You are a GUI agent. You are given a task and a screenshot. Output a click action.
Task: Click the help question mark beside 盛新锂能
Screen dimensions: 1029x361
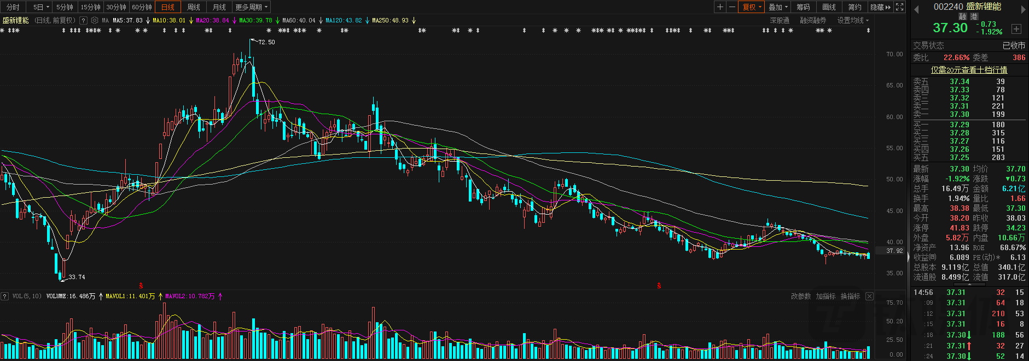click(x=83, y=20)
